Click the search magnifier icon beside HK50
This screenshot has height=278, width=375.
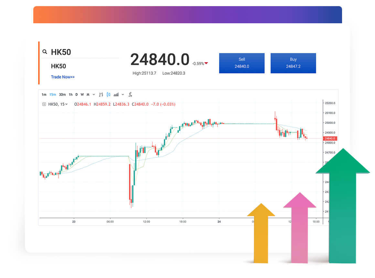tap(45, 52)
